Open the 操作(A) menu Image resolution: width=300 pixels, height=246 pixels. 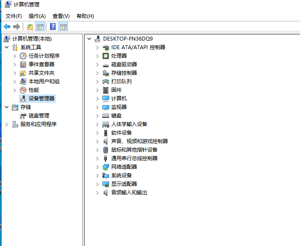37,16
